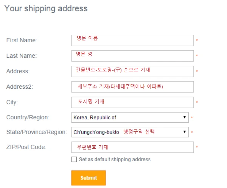Click into the Address input field

point(132,71)
